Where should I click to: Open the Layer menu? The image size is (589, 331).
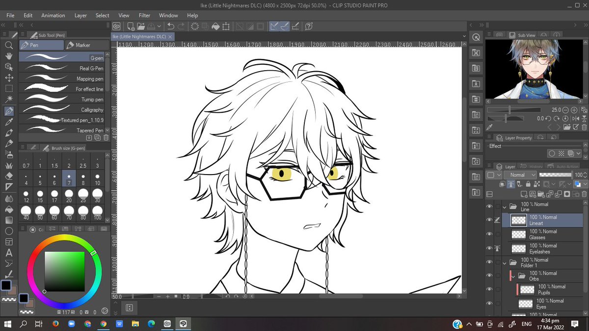click(80, 15)
